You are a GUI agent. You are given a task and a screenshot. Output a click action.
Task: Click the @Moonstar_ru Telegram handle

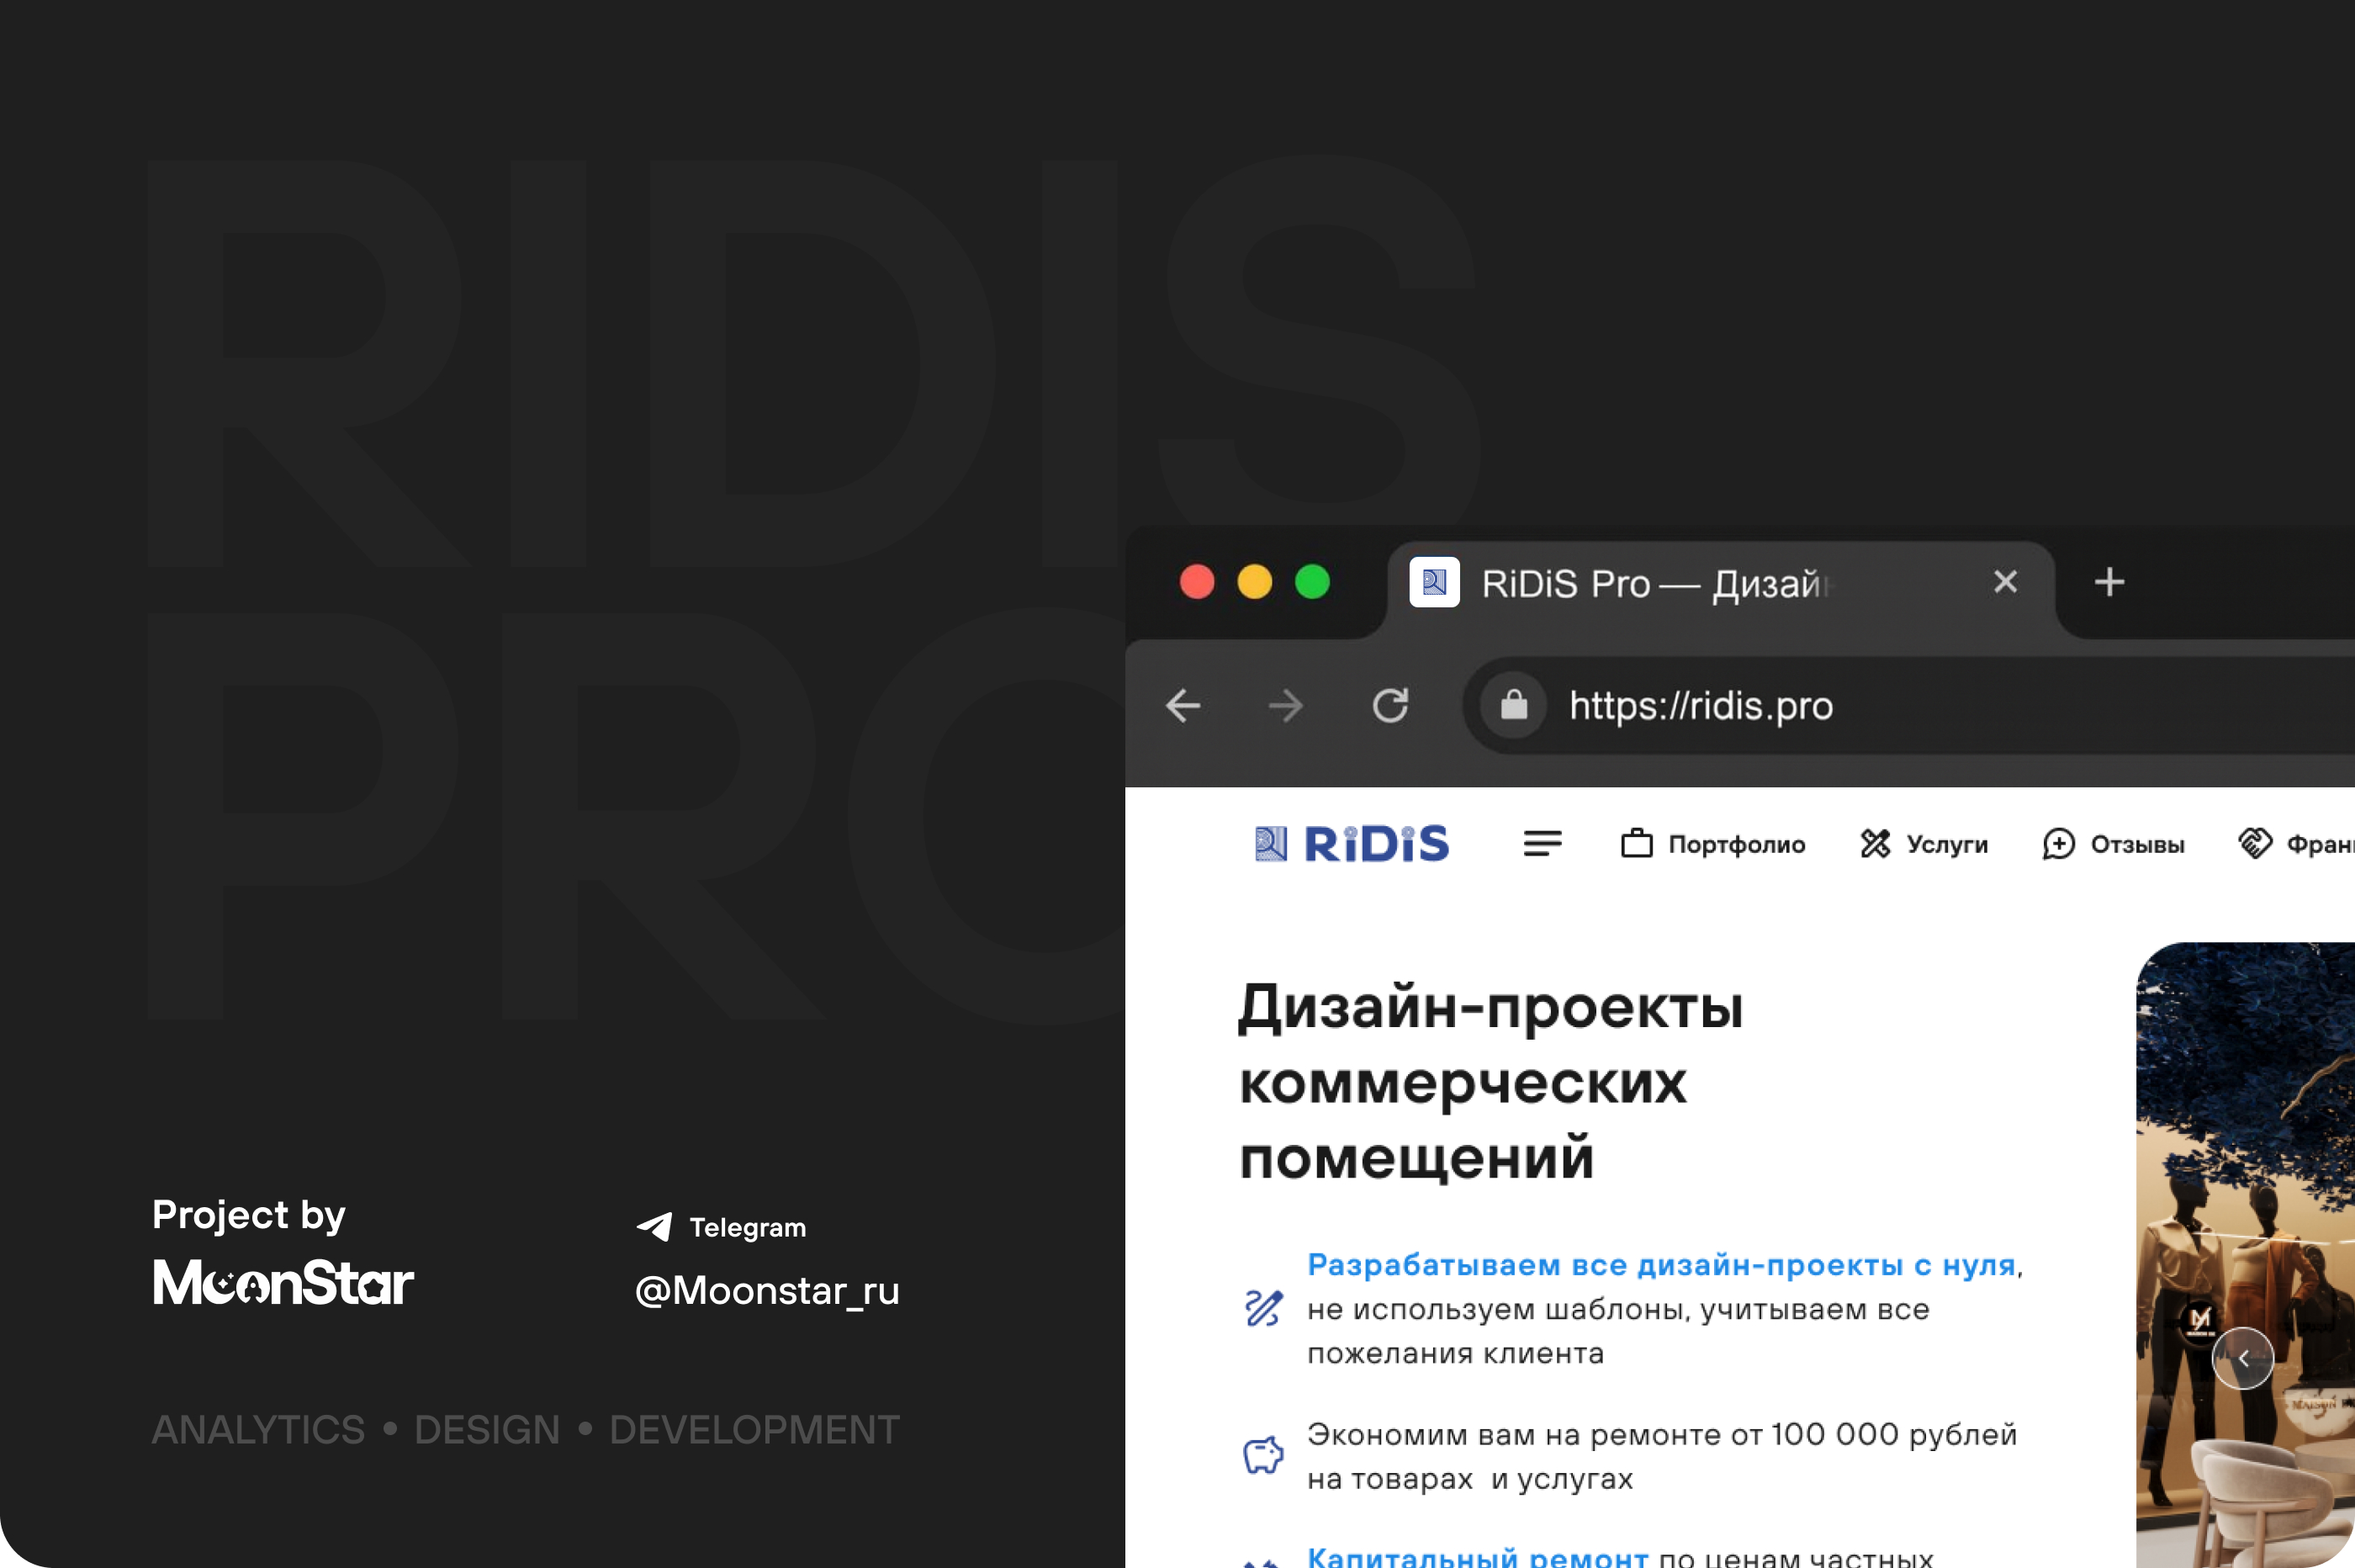[x=767, y=1291]
